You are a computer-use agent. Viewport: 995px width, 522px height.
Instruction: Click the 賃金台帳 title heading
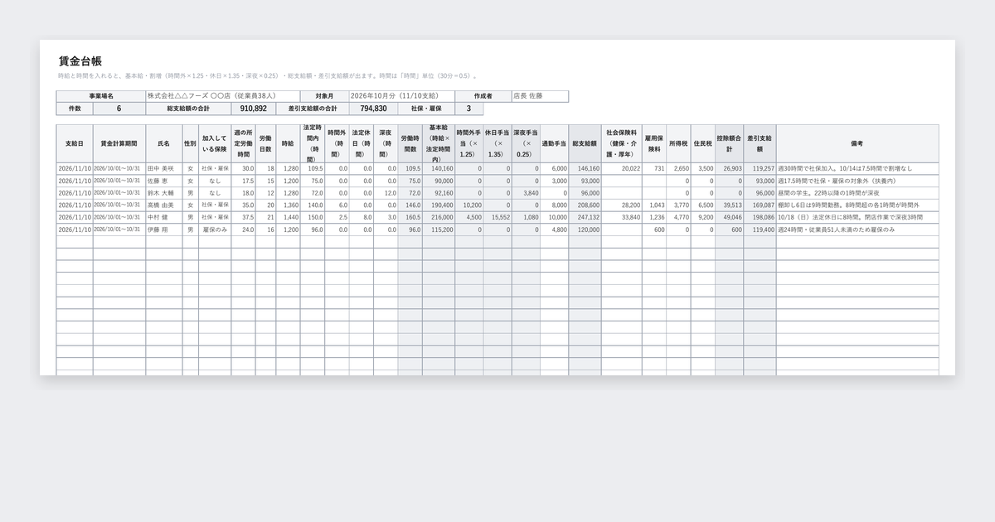pyautogui.click(x=80, y=61)
